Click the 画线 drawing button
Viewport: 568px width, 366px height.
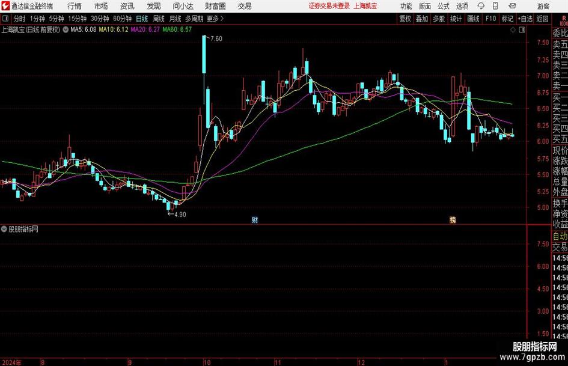(x=473, y=19)
